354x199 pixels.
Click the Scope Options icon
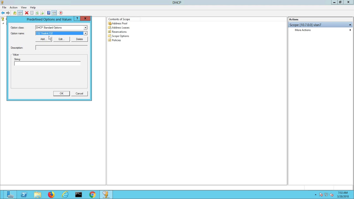tap(110, 36)
